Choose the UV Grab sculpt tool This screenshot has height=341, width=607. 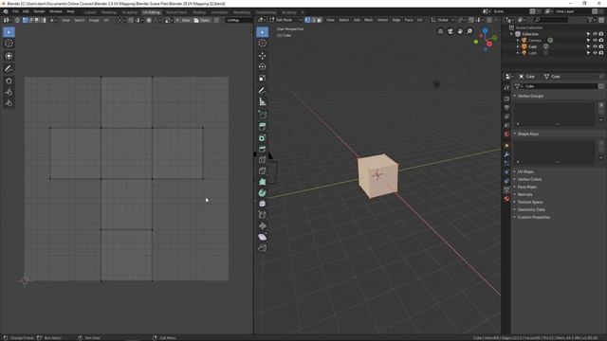(x=9, y=81)
